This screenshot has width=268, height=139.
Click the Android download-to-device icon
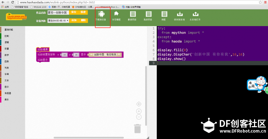tap(101, 14)
